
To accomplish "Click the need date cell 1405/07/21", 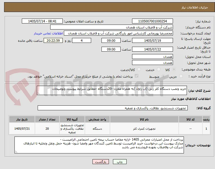I will (22, 129).
